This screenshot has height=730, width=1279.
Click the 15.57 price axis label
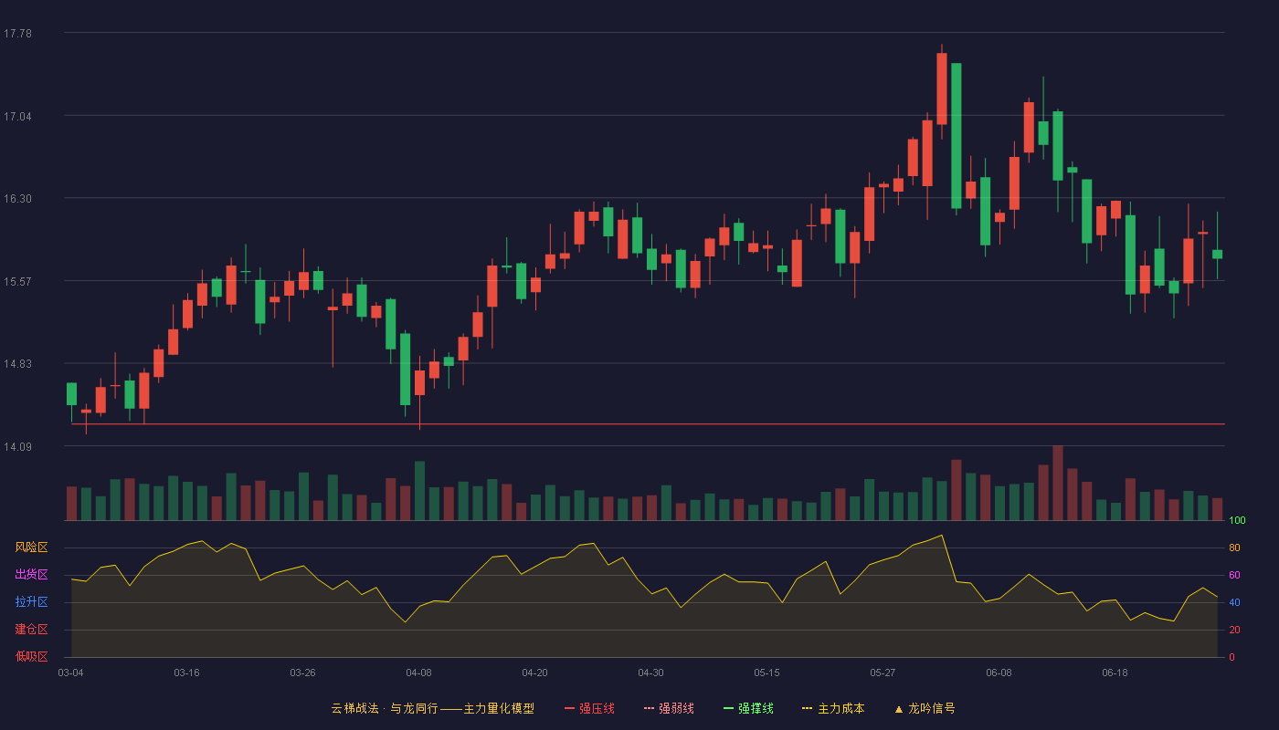[x=17, y=281]
